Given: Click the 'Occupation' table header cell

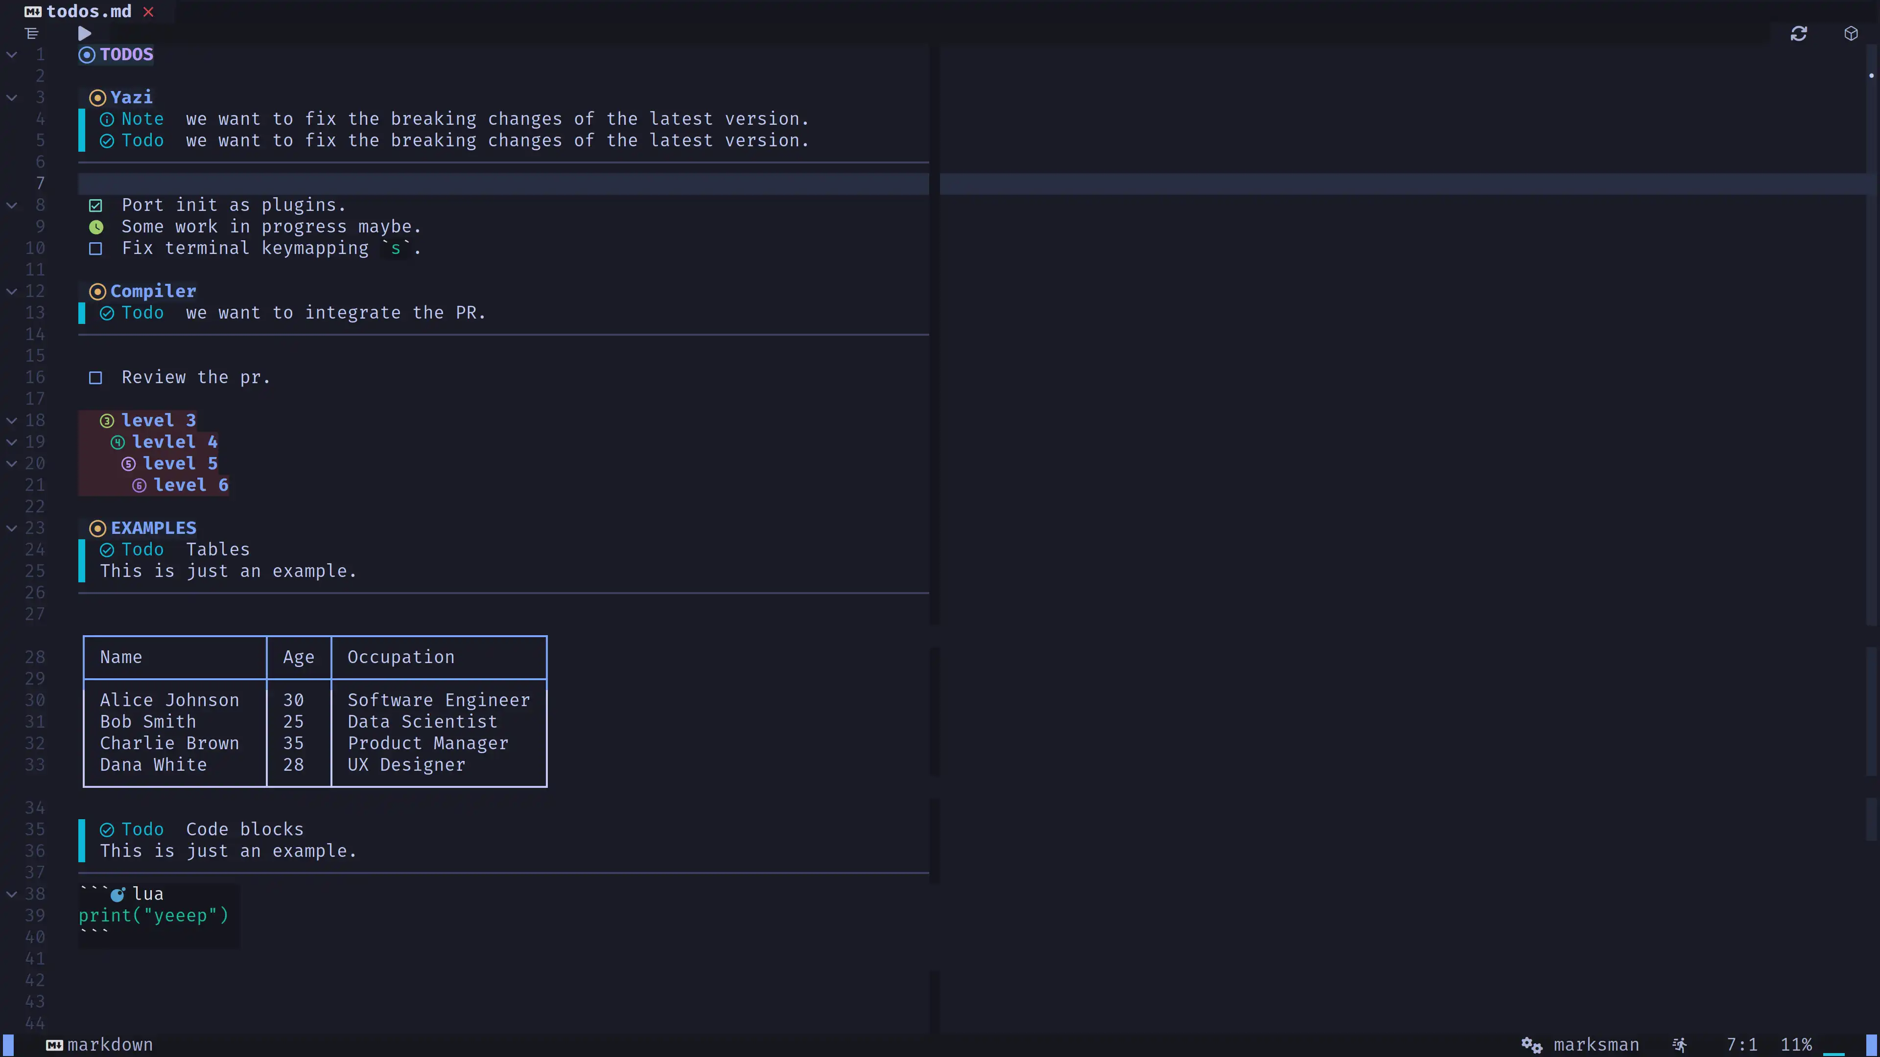Looking at the screenshot, I should pyautogui.click(x=400, y=657).
